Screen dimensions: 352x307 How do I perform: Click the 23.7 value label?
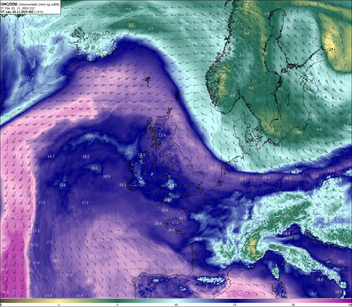click(x=109, y=246)
